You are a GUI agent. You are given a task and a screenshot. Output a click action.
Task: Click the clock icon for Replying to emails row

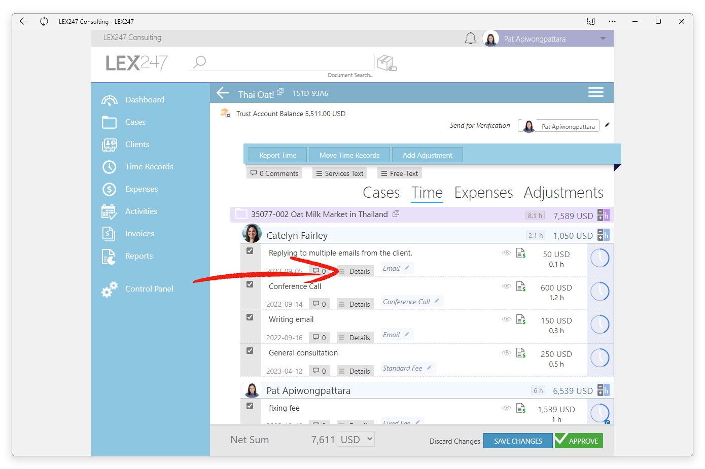[600, 258]
